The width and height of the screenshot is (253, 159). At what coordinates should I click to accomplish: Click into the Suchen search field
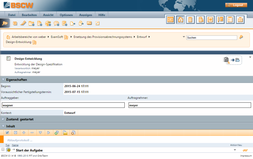point(212,38)
